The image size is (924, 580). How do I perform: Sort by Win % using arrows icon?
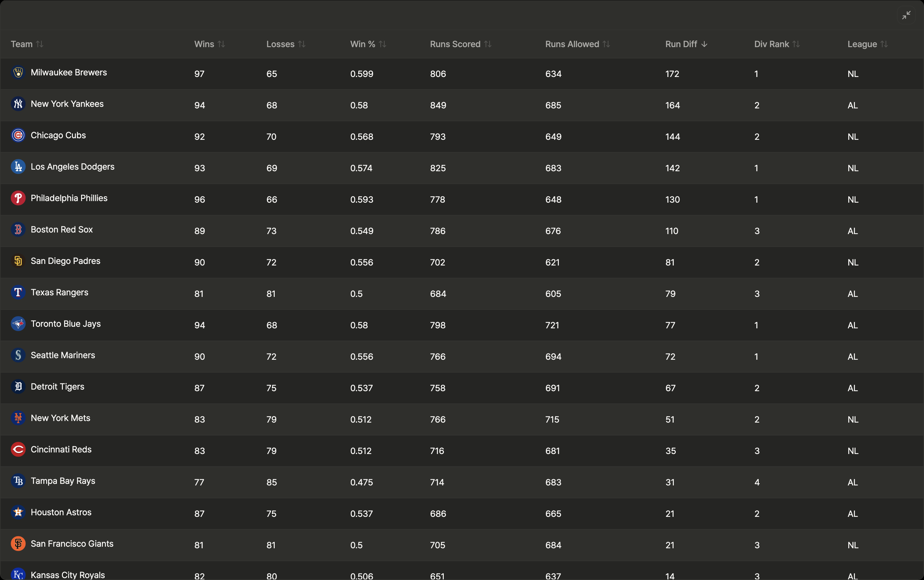[x=382, y=44]
